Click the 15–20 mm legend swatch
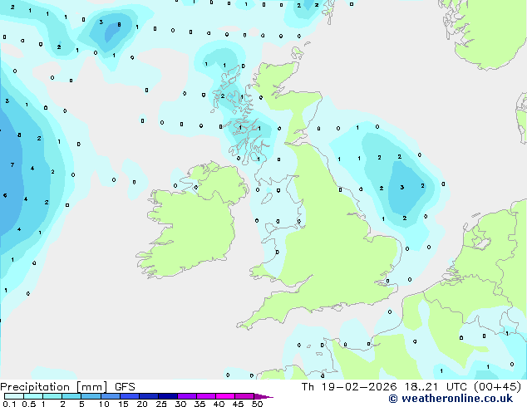The width and height of the screenshot is (527, 407). click(x=129, y=396)
